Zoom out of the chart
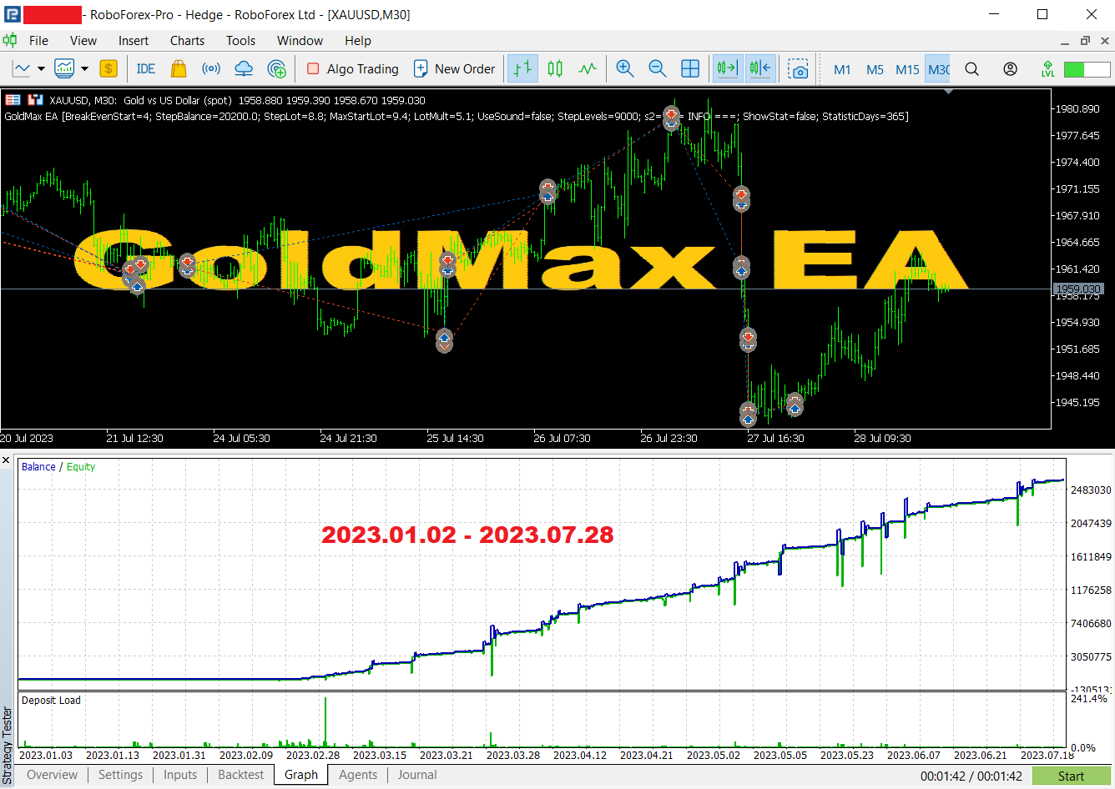1115x789 pixels. pyautogui.click(x=658, y=68)
